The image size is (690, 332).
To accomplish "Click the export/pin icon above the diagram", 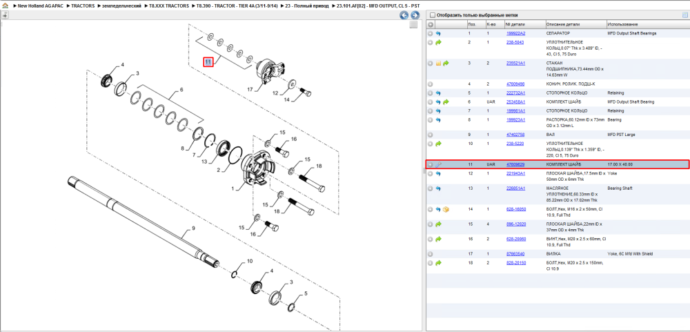I will click(5, 15).
